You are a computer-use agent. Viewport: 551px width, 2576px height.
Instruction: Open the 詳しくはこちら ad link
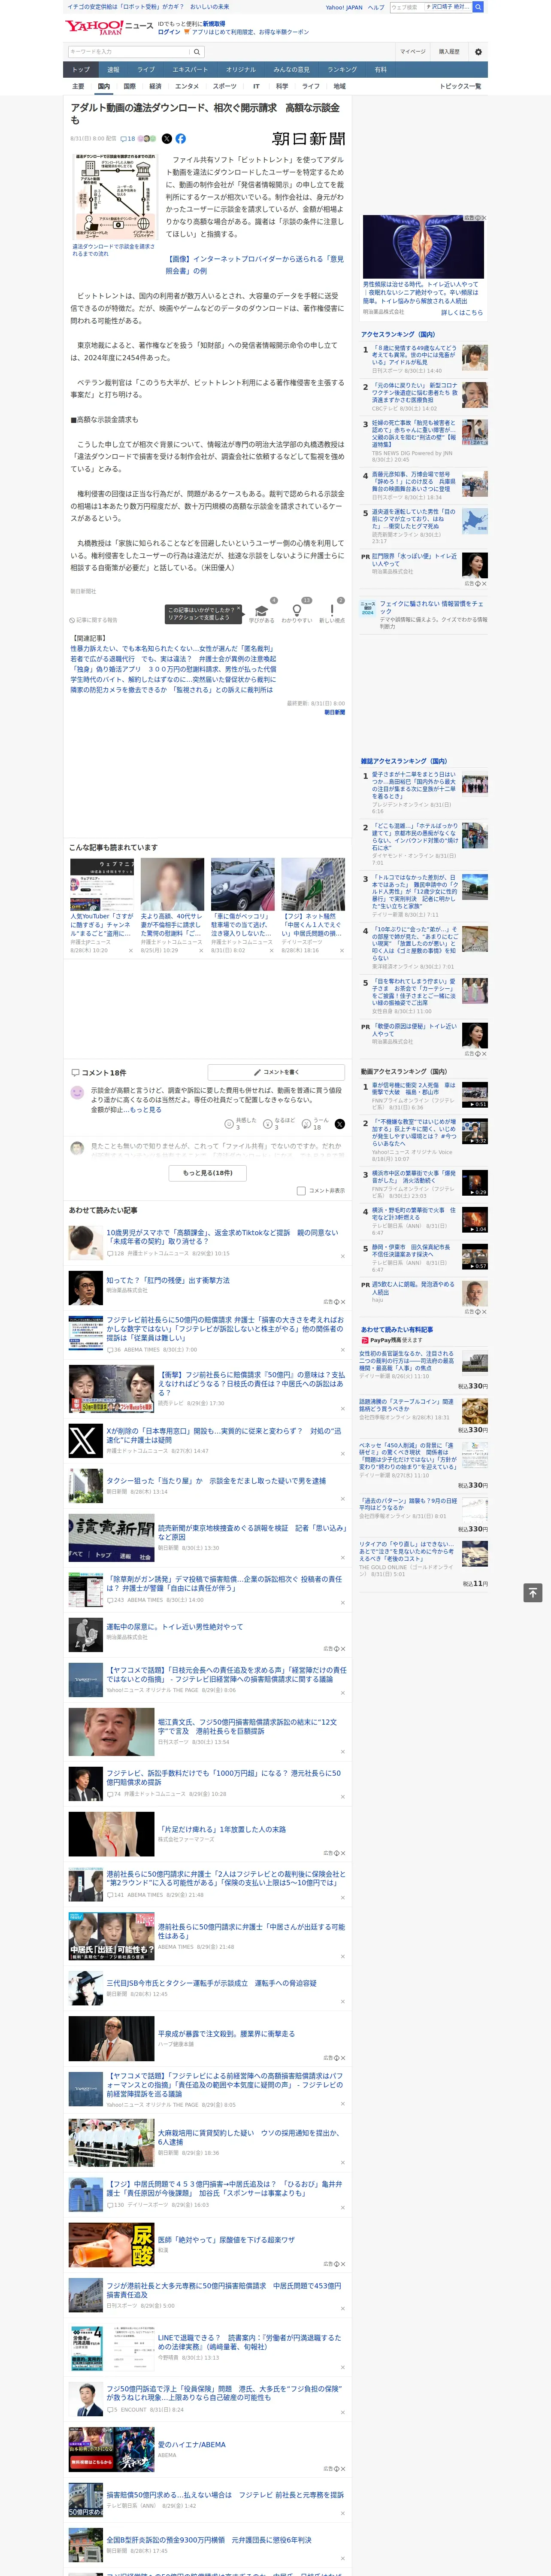point(462,313)
